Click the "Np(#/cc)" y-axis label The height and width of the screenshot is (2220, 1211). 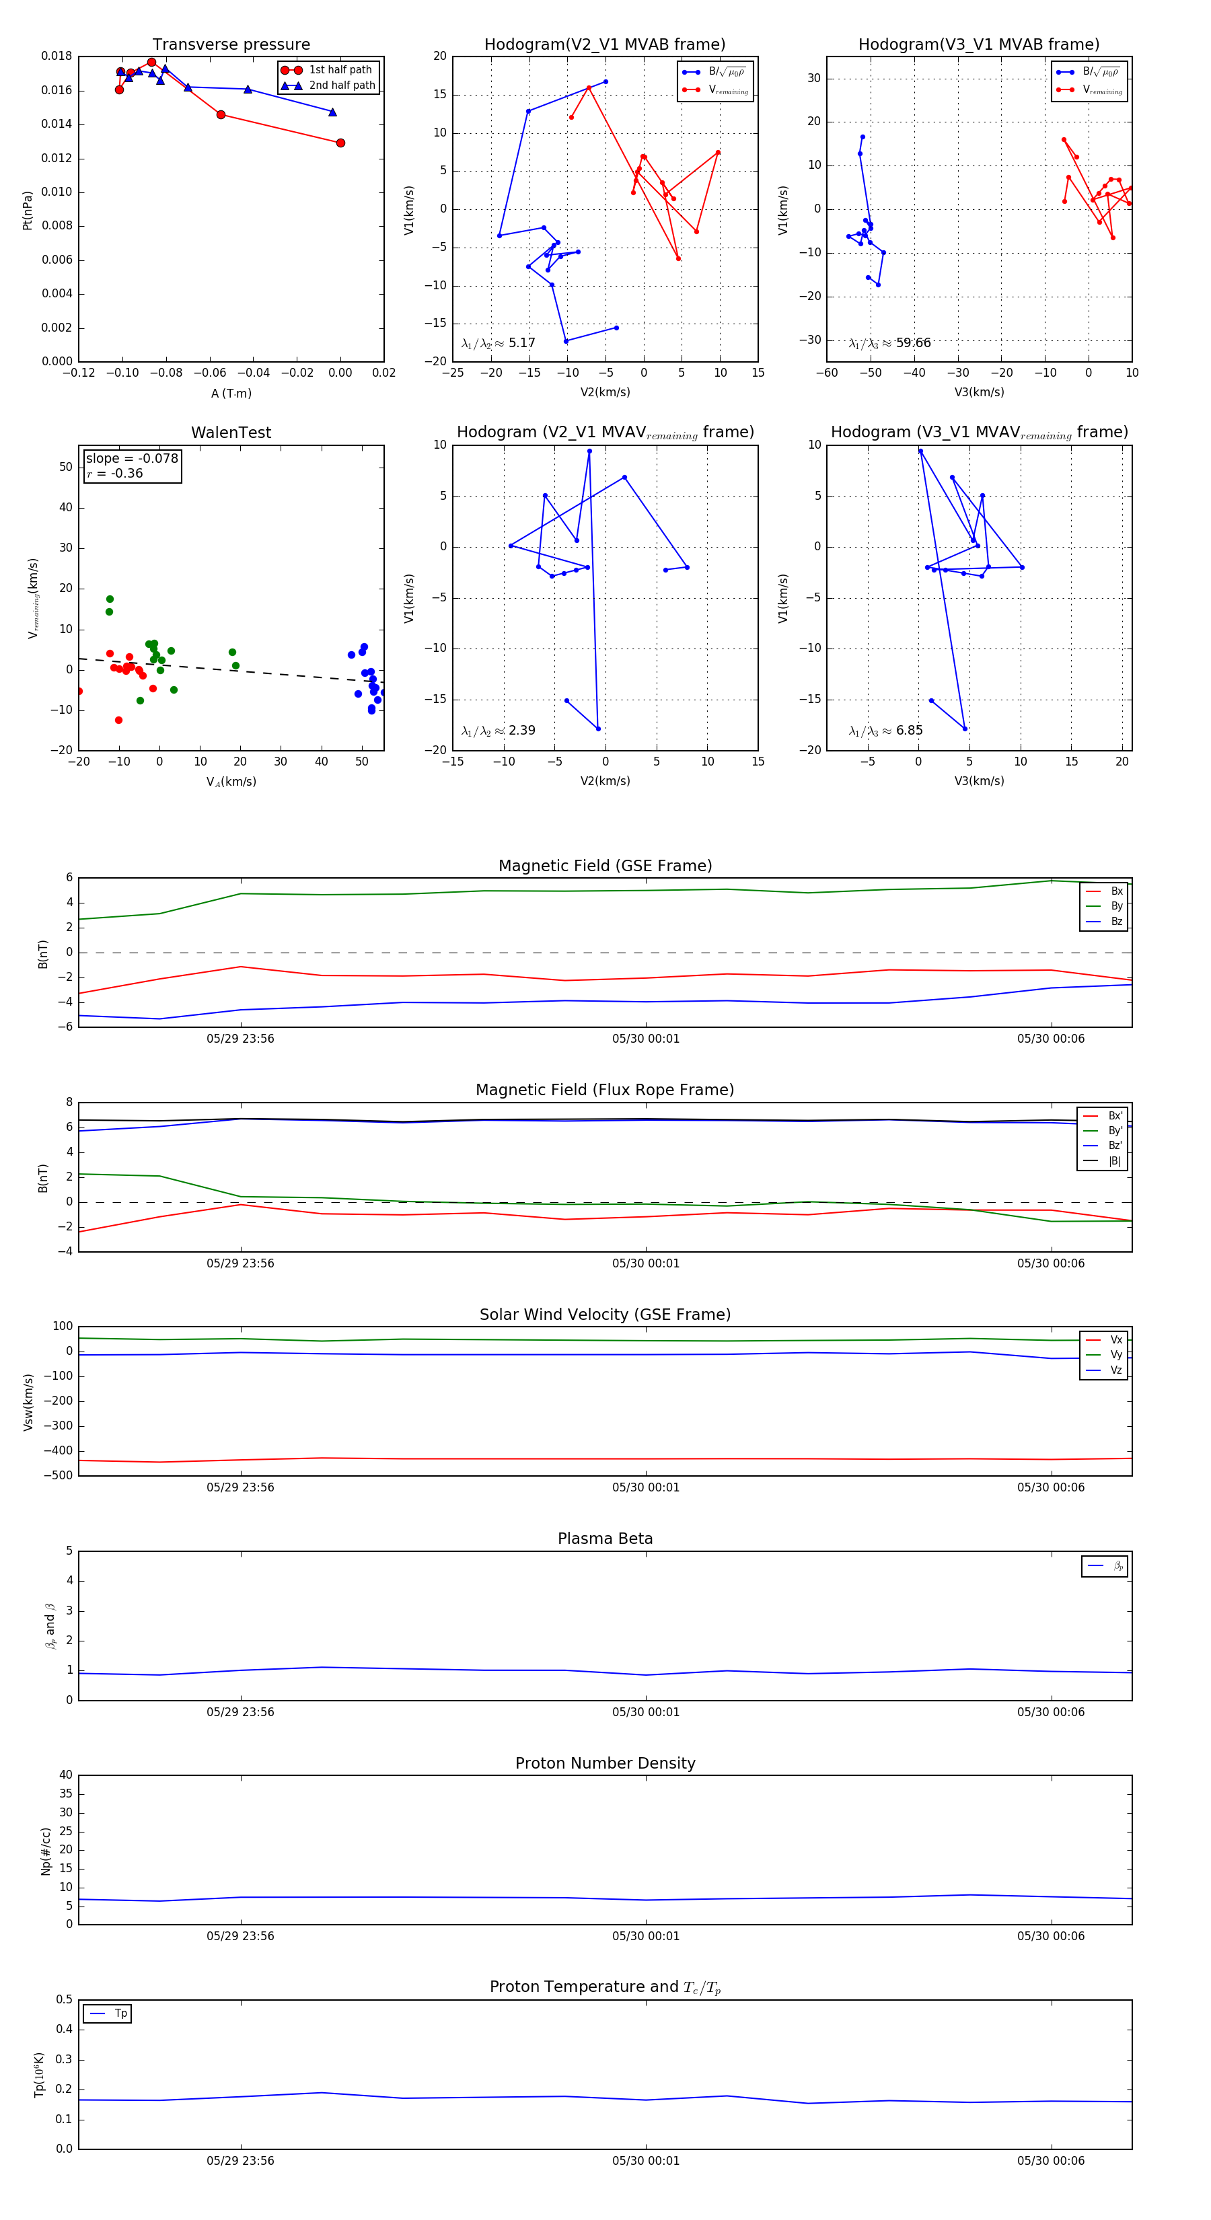pyautogui.click(x=46, y=1850)
